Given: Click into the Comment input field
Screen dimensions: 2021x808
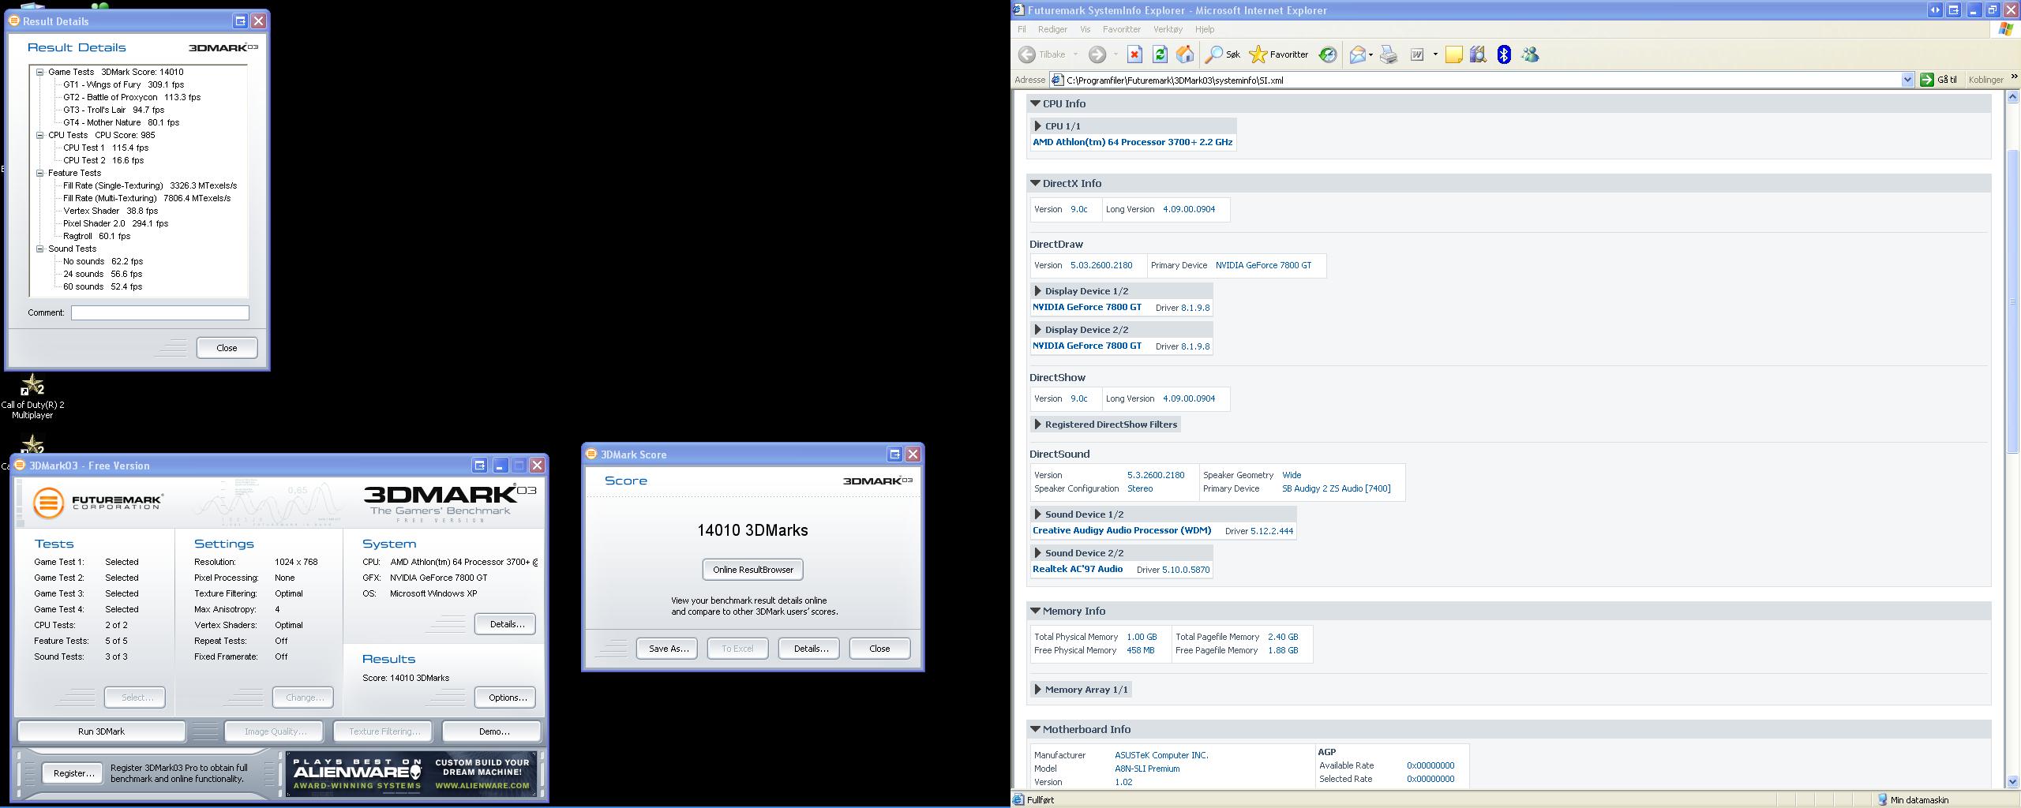Looking at the screenshot, I should (160, 313).
